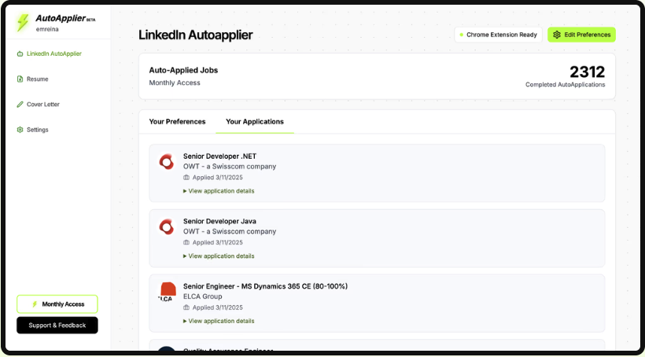Select the Your Applications tab

click(x=255, y=122)
